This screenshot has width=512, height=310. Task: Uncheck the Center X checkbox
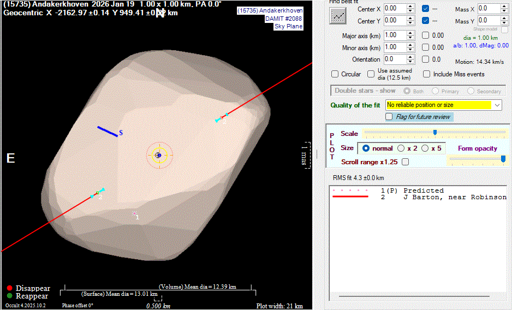click(426, 9)
